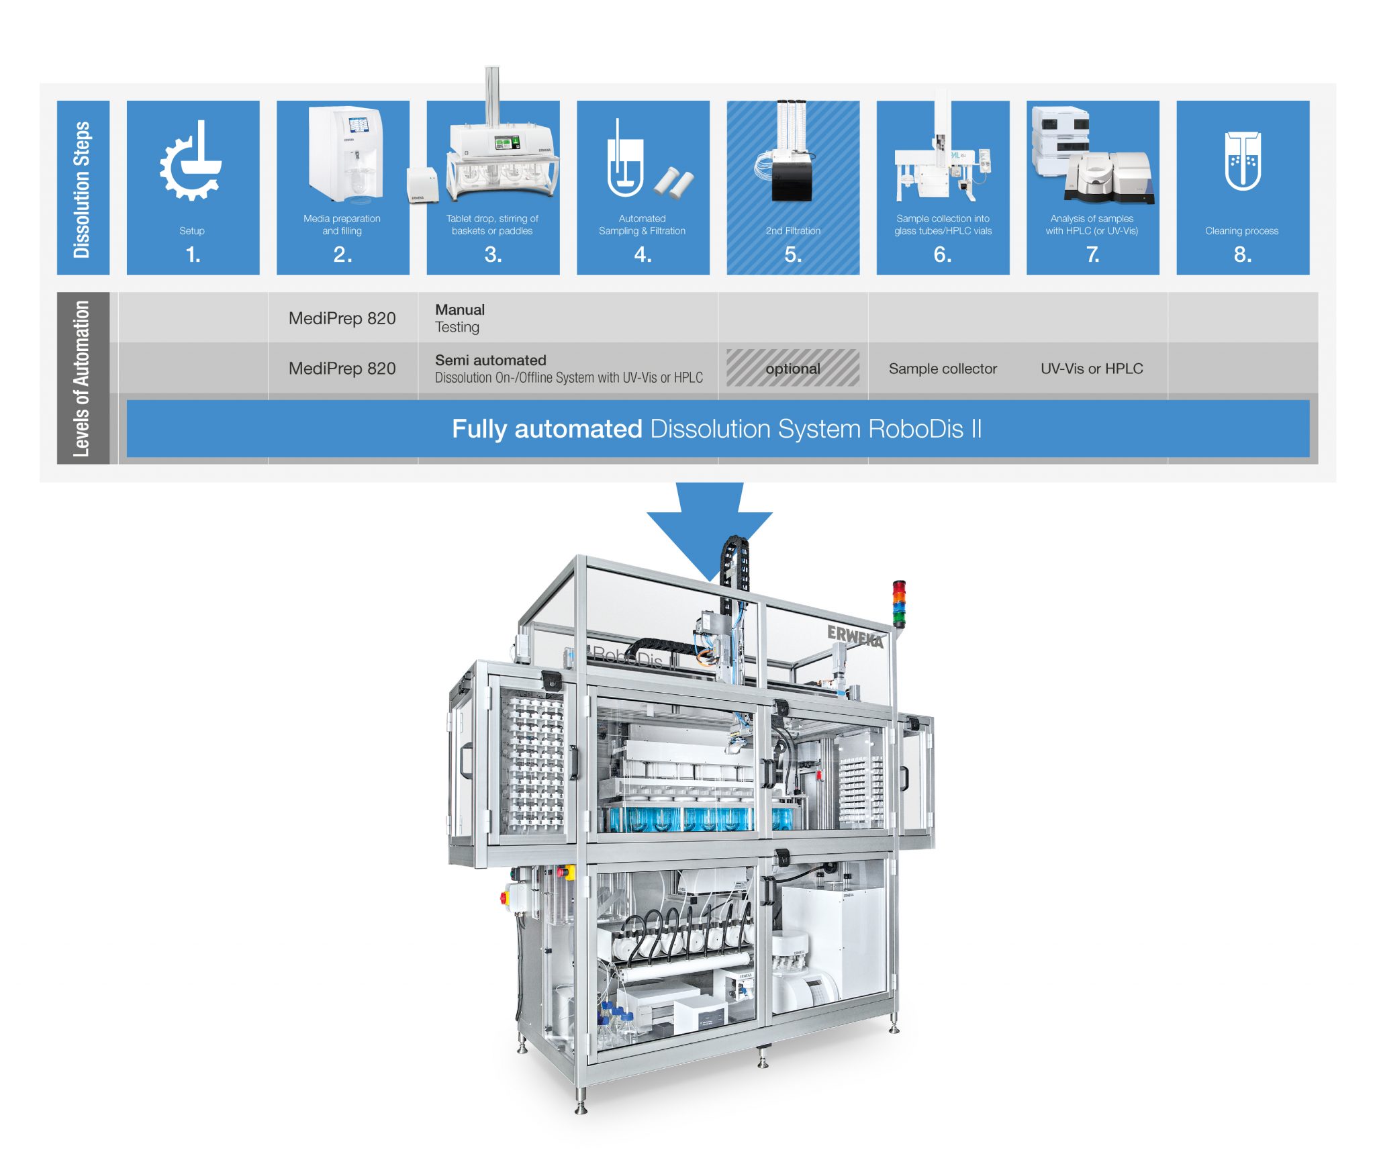Viewport: 1375px width, 1154px height.
Task: Click the Manual Testing row label
Action: (x=460, y=318)
